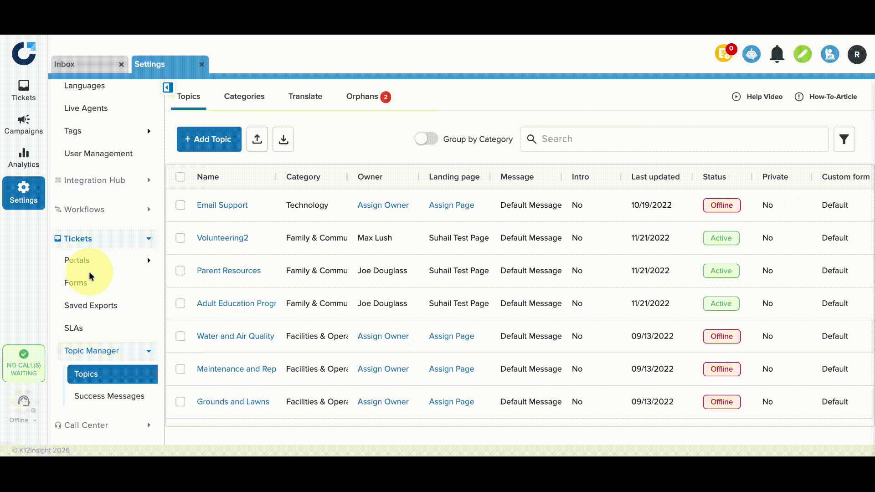Open the filter funnel icon
The width and height of the screenshot is (875, 492).
point(844,139)
